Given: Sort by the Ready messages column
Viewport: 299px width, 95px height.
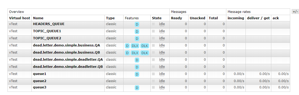Looking at the screenshot, I should click(176, 18).
